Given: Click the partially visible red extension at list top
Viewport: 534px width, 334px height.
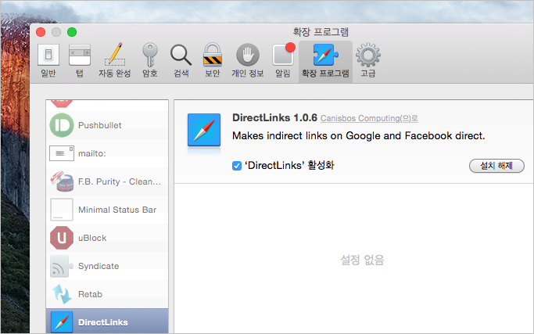Looking at the screenshot, I should point(62,103).
